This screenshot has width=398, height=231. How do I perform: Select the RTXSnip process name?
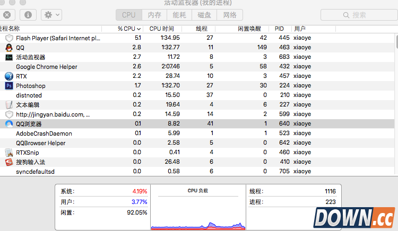pyautogui.click(x=28, y=153)
